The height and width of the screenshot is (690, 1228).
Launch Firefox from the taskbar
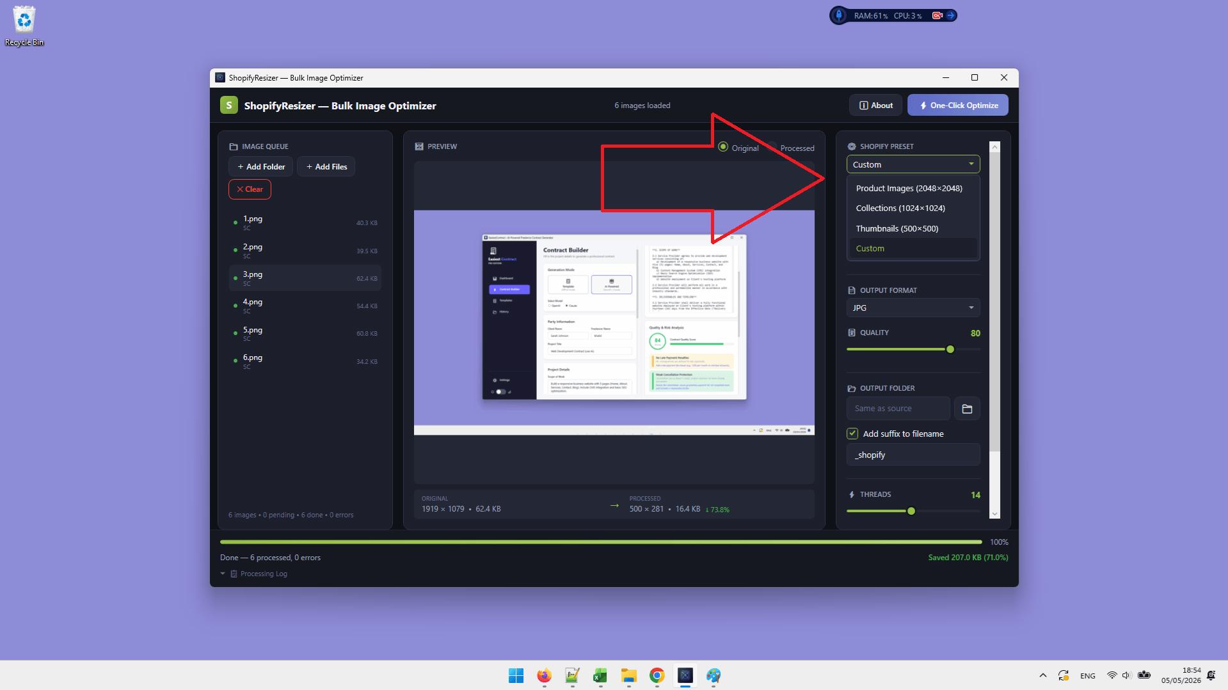[x=544, y=675]
